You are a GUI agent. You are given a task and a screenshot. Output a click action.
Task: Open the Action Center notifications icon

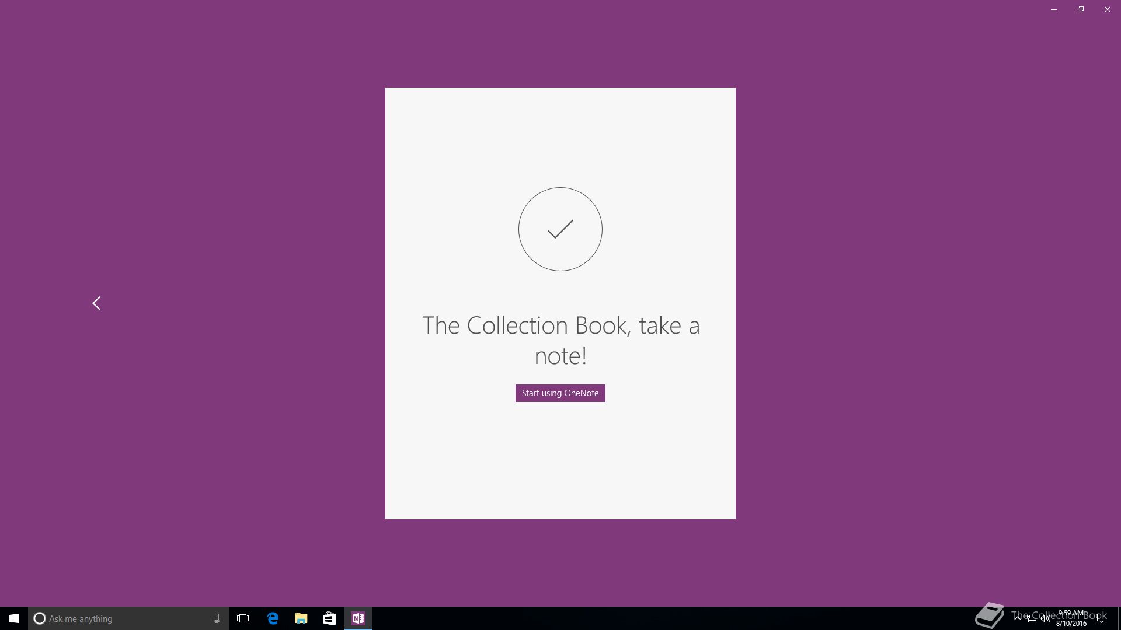click(x=1102, y=618)
